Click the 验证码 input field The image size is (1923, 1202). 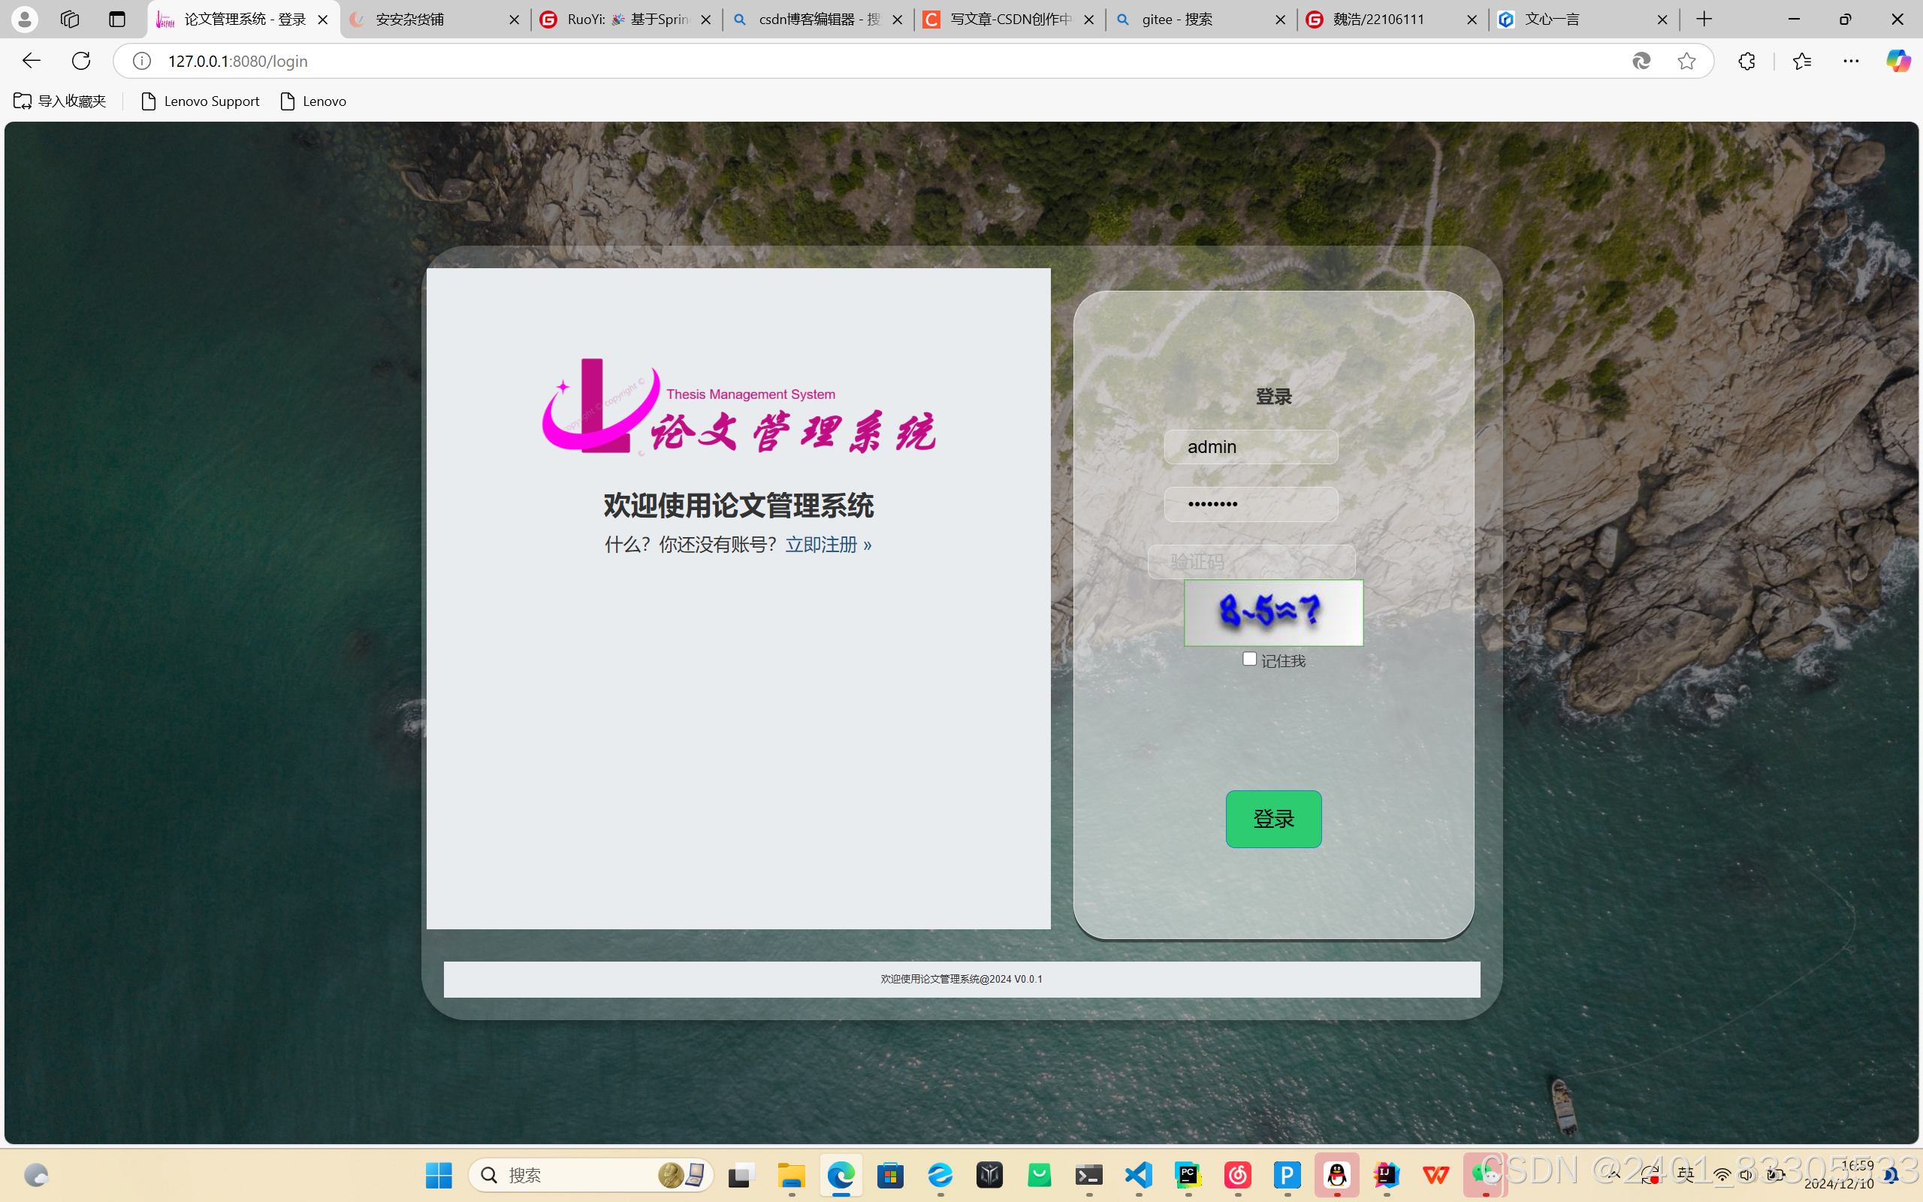click(1251, 562)
